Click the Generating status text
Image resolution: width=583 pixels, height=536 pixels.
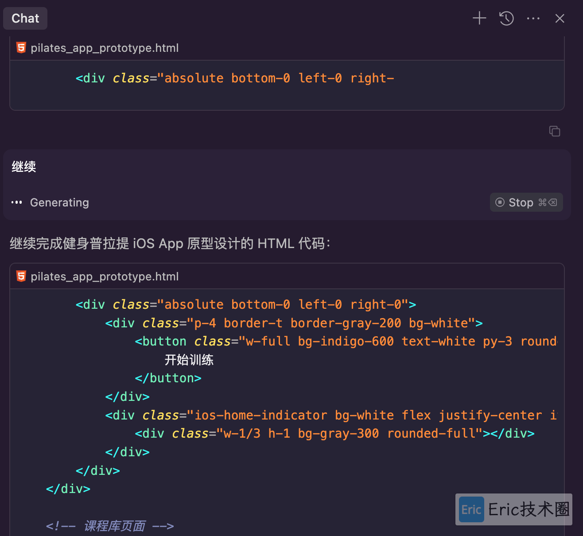click(x=59, y=202)
